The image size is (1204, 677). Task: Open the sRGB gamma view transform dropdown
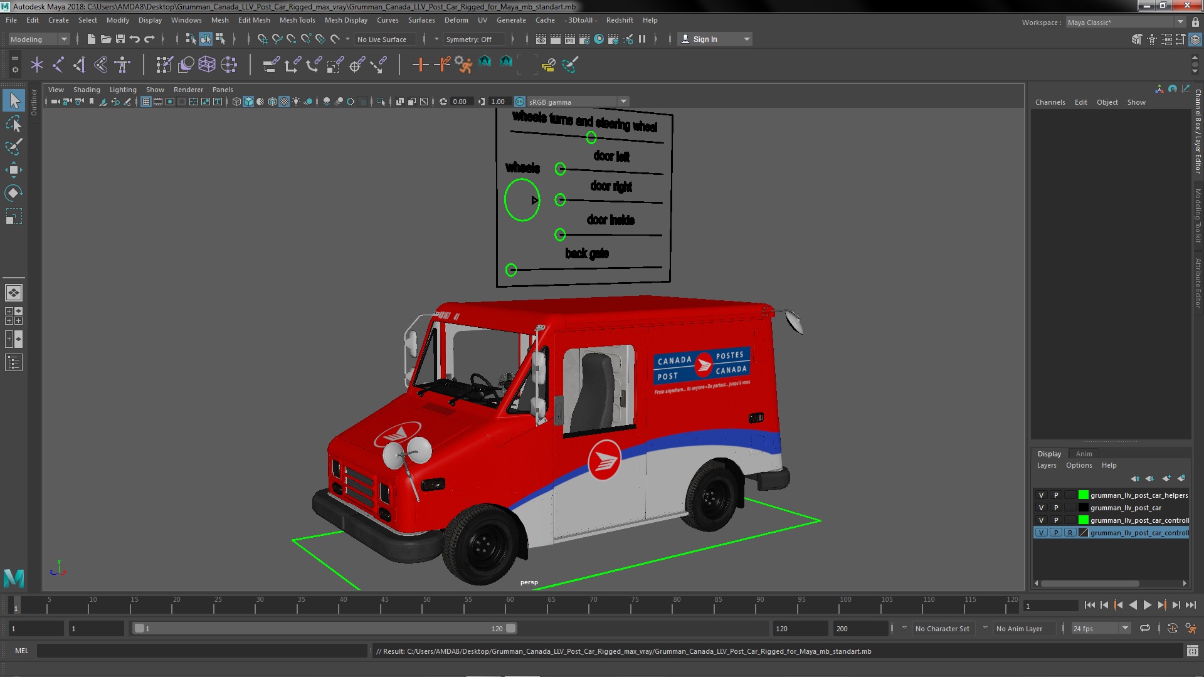(x=578, y=102)
